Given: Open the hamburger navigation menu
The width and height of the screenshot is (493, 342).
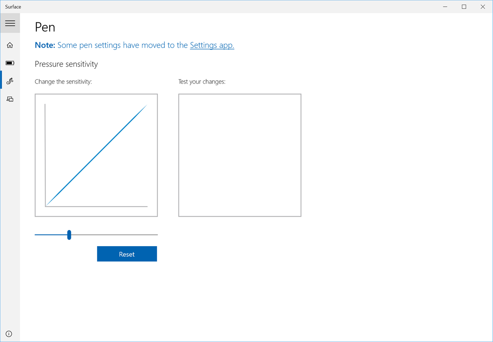Looking at the screenshot, I should (x=10, y=23).
